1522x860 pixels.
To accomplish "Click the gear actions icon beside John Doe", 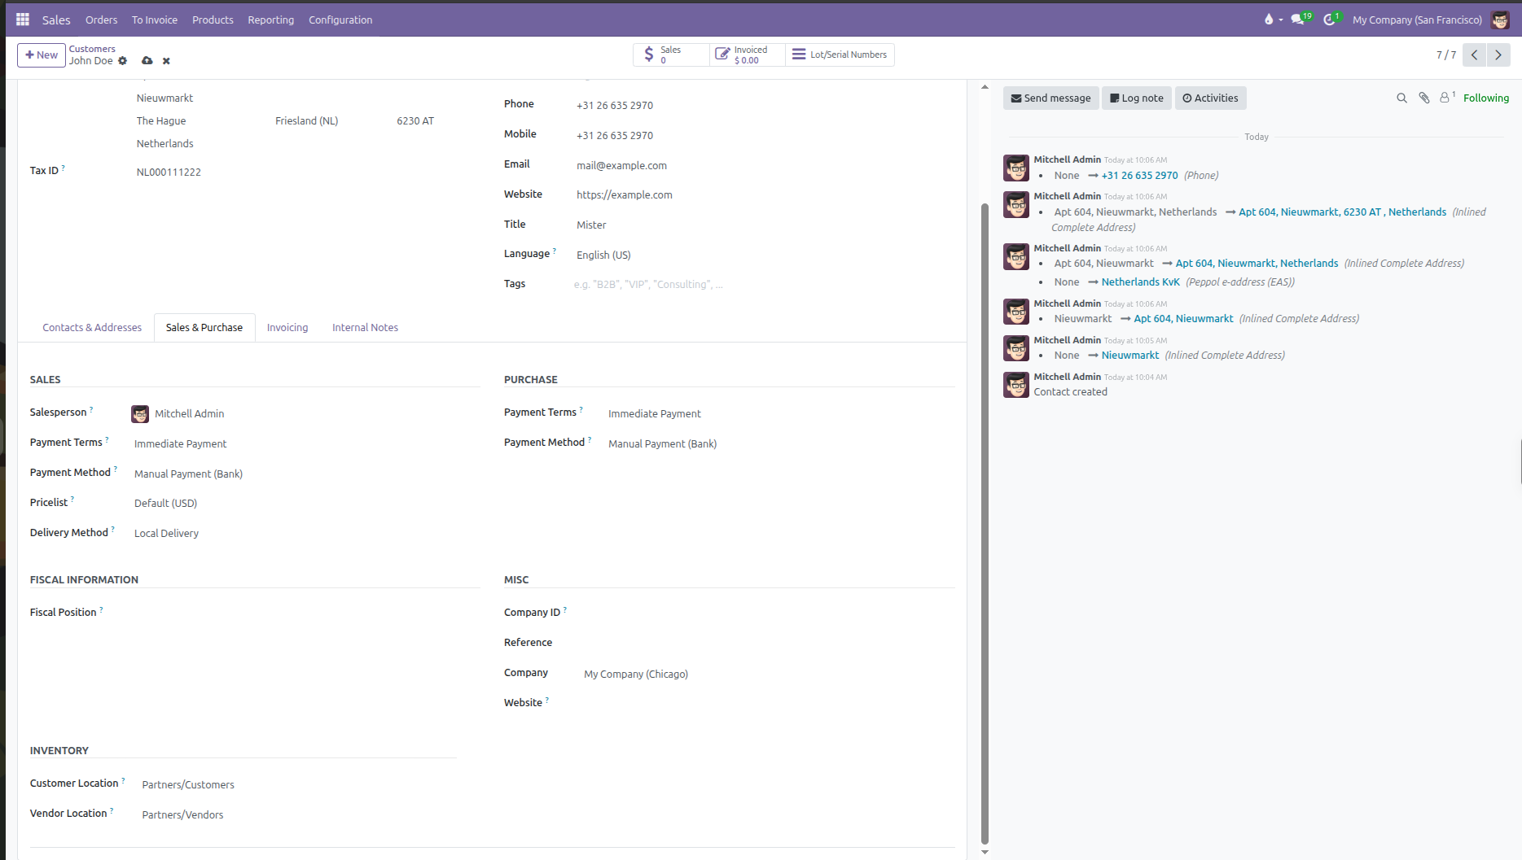I will click(x=123, y=61).
